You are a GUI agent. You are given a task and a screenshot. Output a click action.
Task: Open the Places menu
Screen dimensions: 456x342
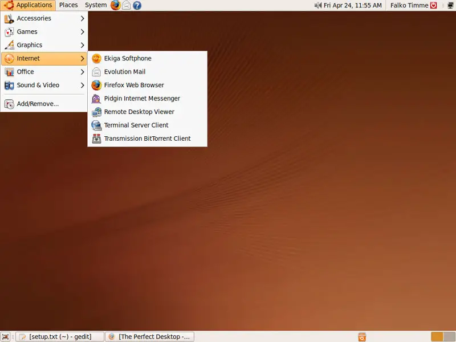pyautogui.click(x=68, y=5)
